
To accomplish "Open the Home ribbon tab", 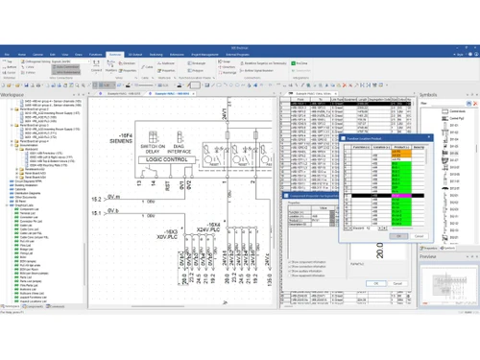I will [22, 55].
